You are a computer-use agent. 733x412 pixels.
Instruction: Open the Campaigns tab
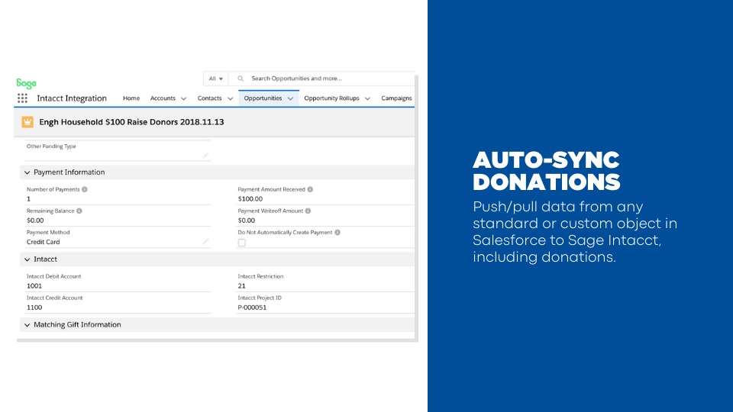396,98
